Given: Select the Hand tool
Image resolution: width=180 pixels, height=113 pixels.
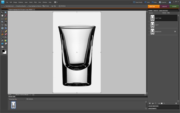Looking at the screenshot, I should click(2, 16).
